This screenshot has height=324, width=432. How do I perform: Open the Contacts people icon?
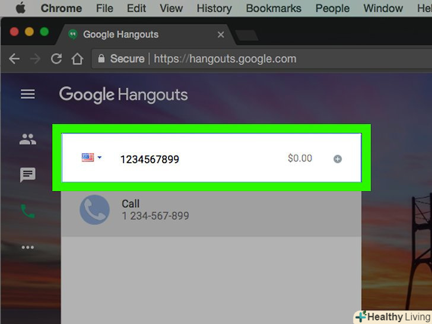pos(27,139)
